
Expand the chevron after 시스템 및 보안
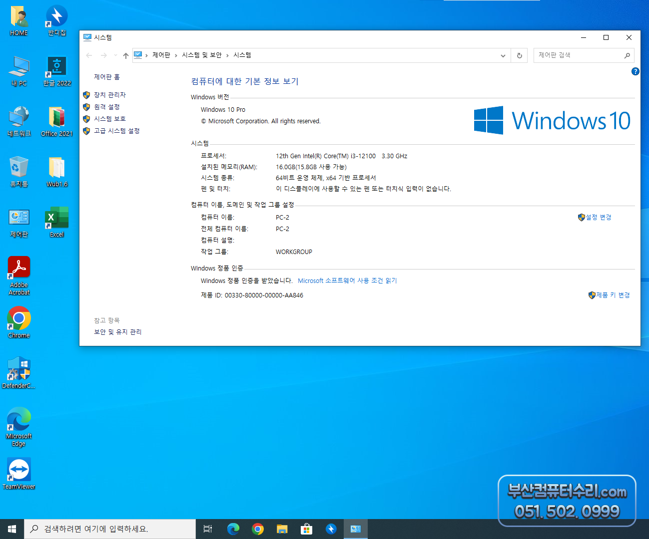click(x=227, y=55)
